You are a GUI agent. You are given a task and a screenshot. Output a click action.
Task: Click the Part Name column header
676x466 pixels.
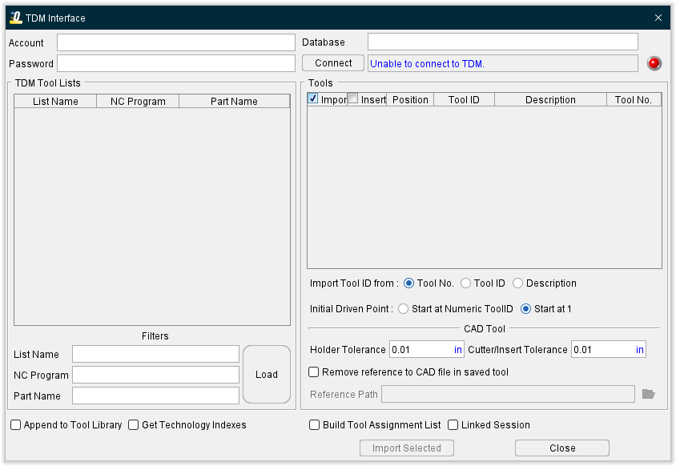pos(234,102)
